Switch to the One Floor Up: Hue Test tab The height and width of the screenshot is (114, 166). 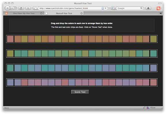24,13
